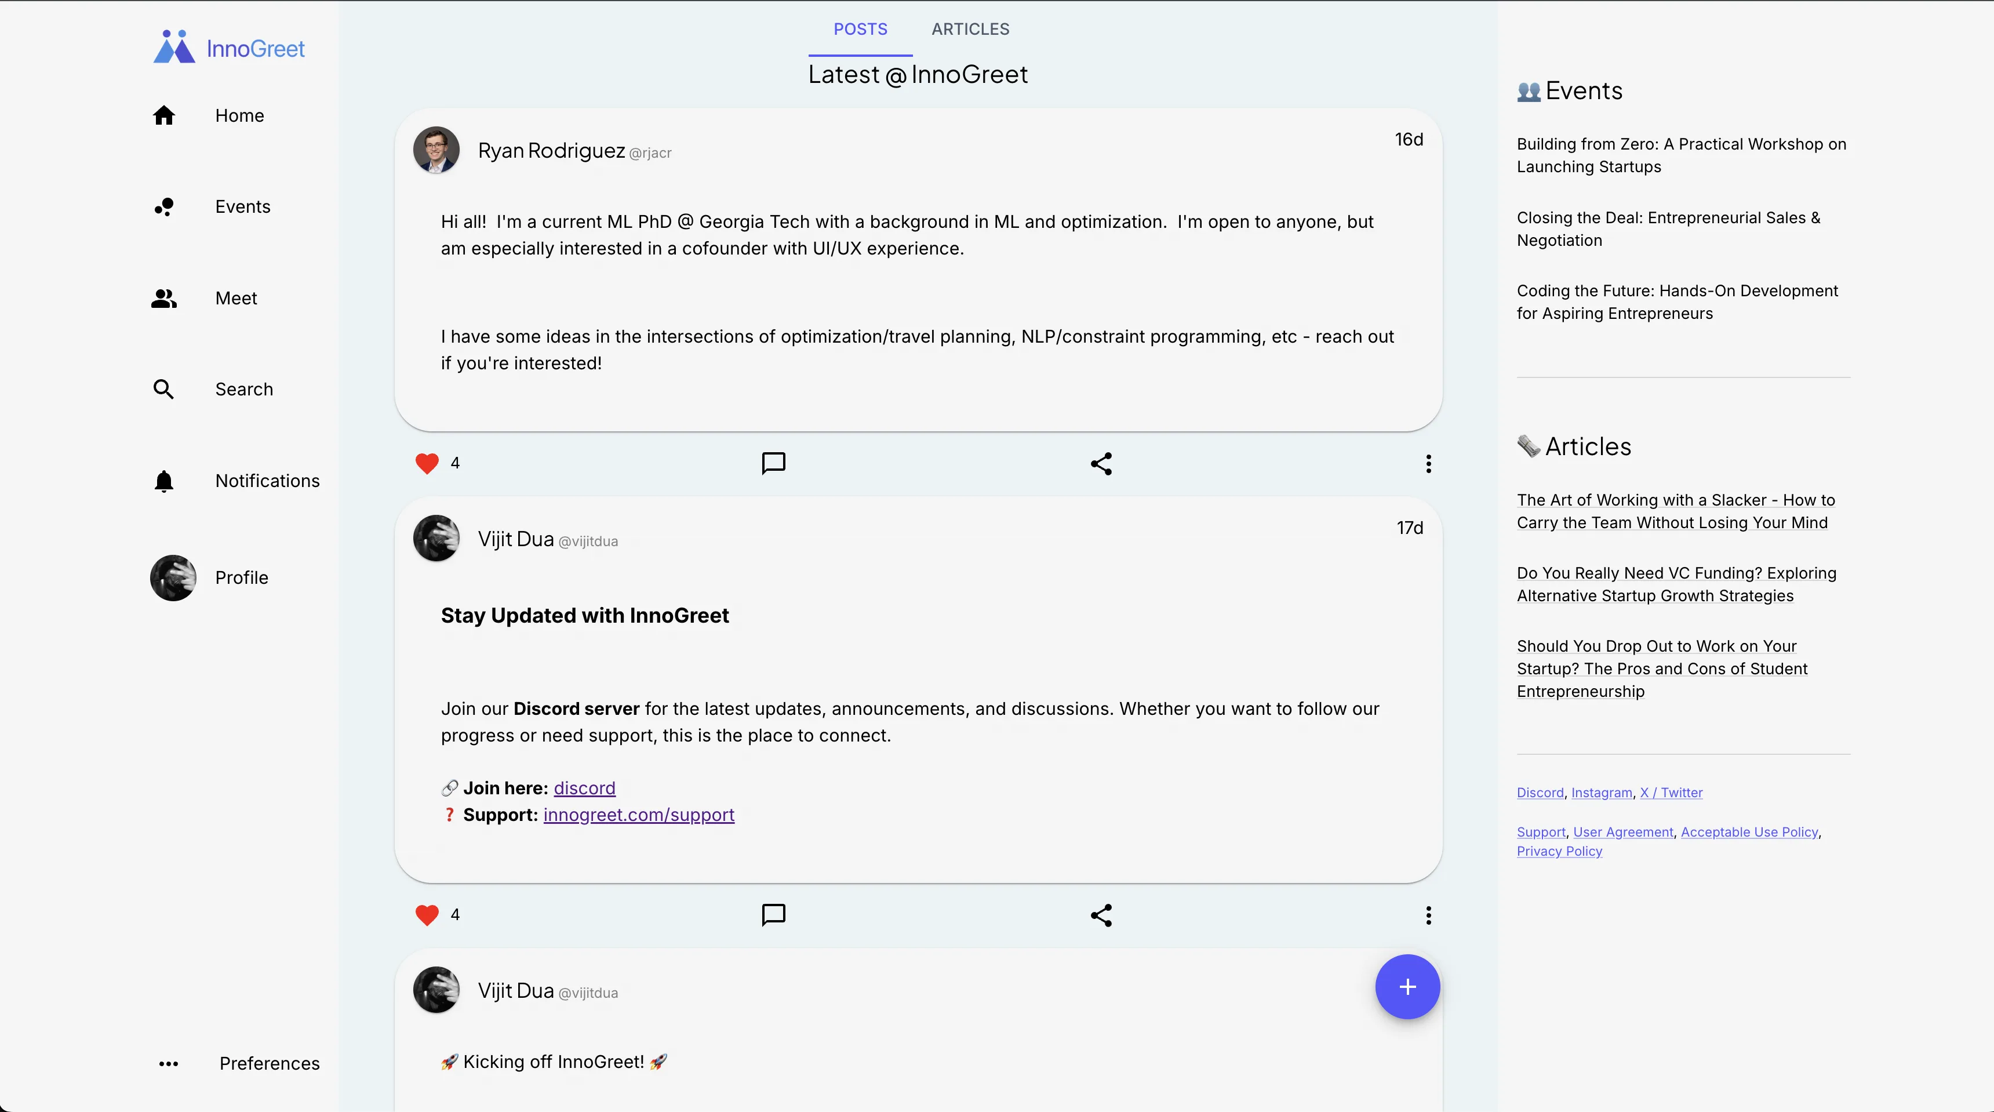Open Search via magnifier icon

tap(163, 388)
